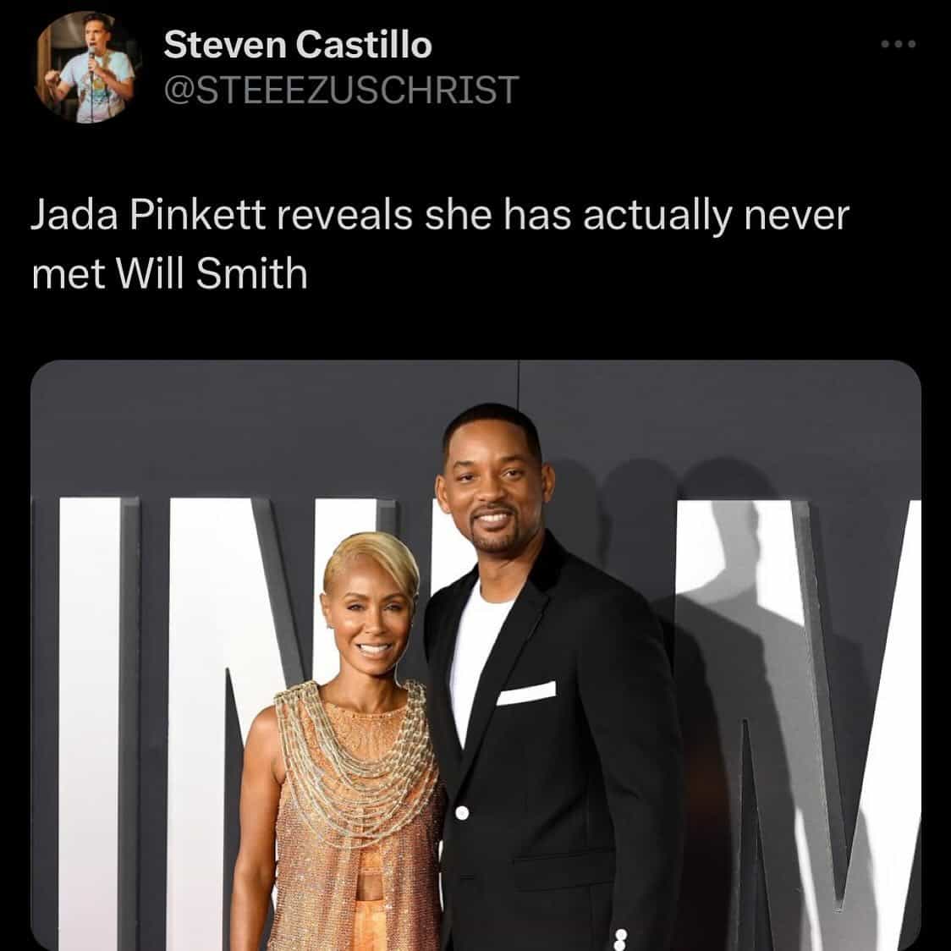Click the Steven Castillo display name
Viewport: 951px width, 951px height.
pyautogui.click(x=298, y=45)
